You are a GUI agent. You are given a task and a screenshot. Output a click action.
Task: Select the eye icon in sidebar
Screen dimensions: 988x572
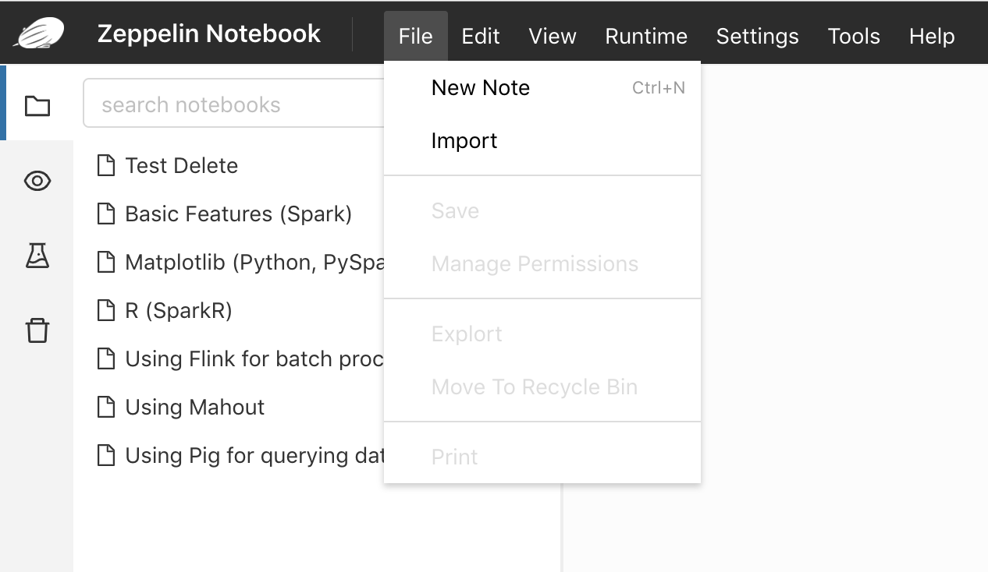(x=37, y=182)
